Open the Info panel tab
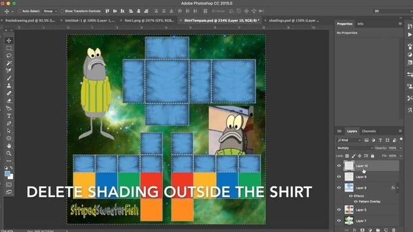 (x=360, y=24)
